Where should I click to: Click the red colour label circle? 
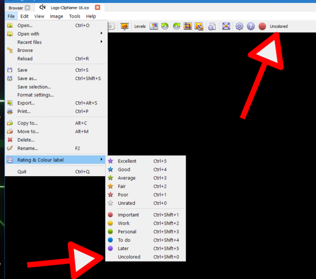tap(262, 26)
